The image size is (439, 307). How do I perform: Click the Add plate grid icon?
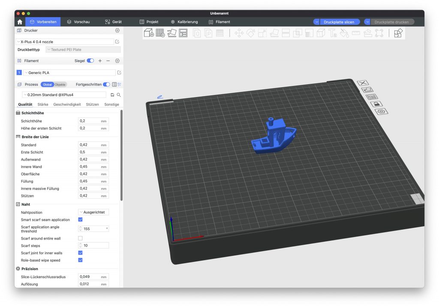pos(160,33)
